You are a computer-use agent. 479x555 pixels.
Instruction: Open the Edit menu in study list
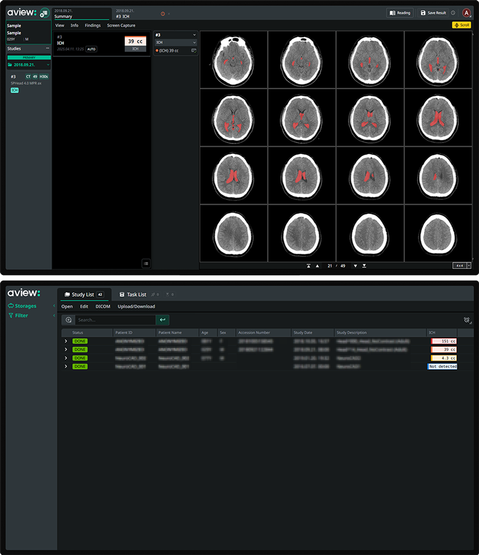click(84, 307)
